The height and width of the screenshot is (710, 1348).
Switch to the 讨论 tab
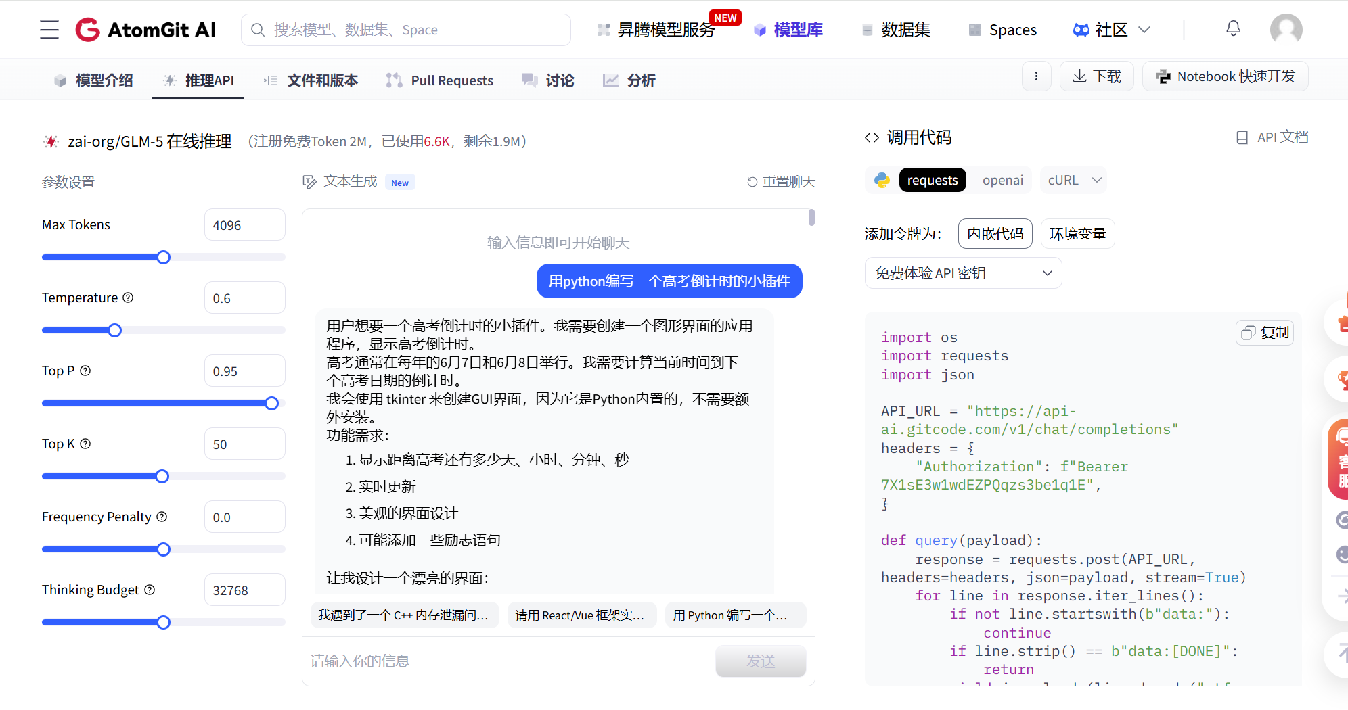pyautogui.click(x=548, y=80)
